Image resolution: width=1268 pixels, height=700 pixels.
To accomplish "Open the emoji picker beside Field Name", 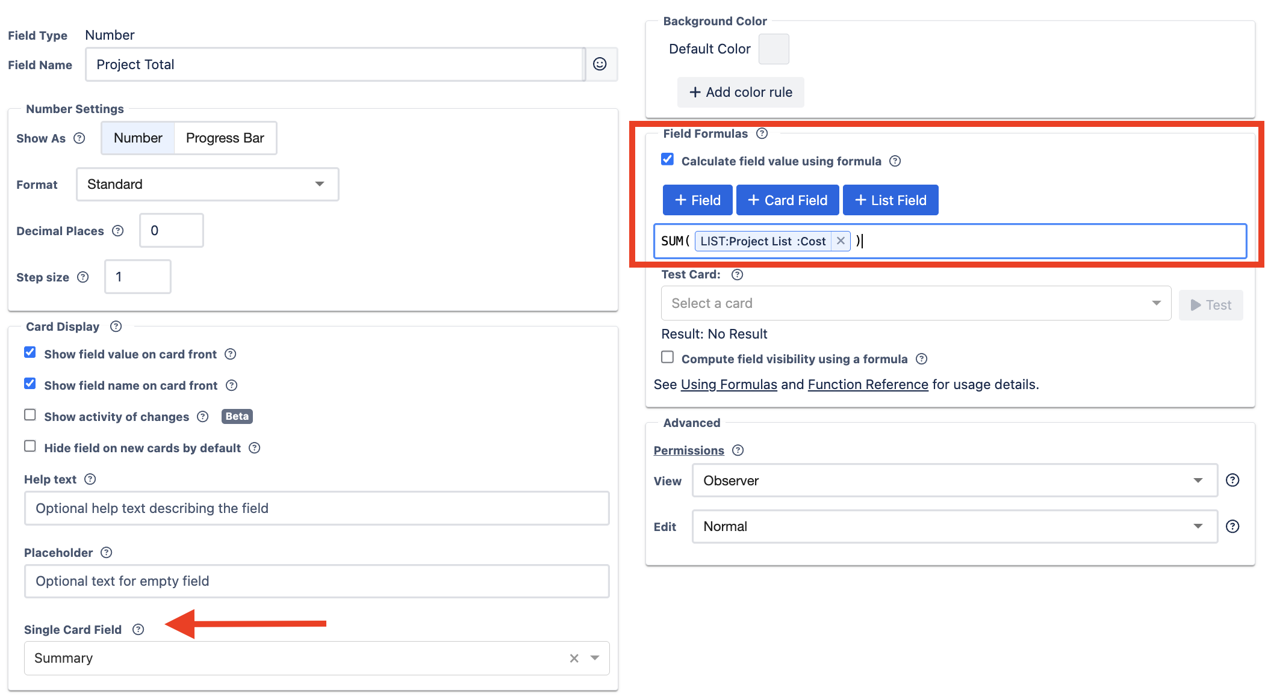I will point(600,64).
